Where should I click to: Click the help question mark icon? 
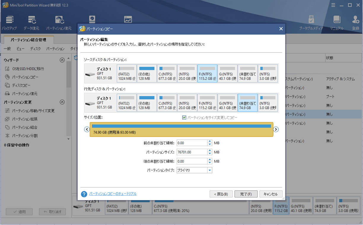click(84, 194)
